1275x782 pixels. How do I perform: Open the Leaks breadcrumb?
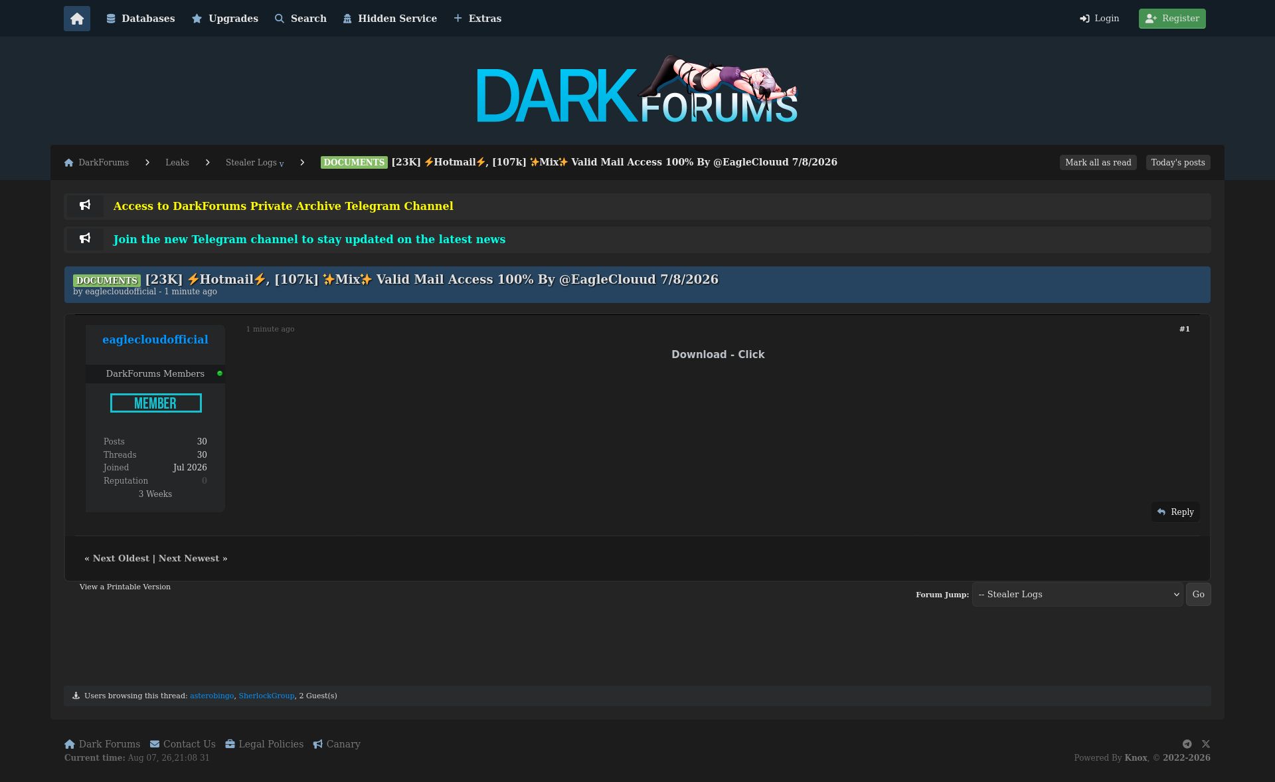177,163
